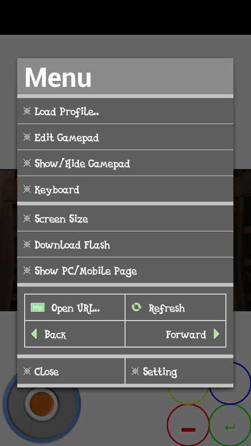Click the green Back triangle icon
The height and width of the screenshot is (446, 251).
(x=34, y=334)
